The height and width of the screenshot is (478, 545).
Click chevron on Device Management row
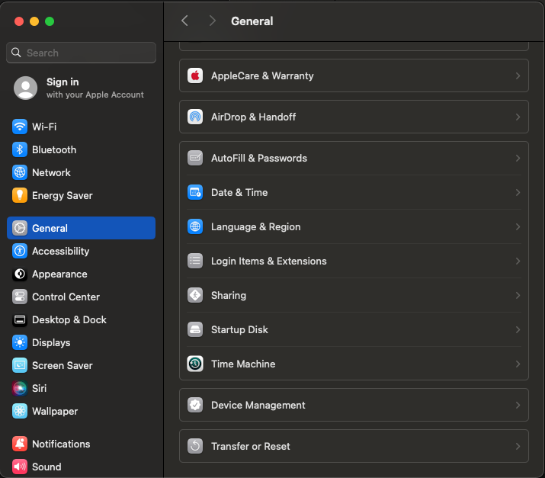pos(518,405)
